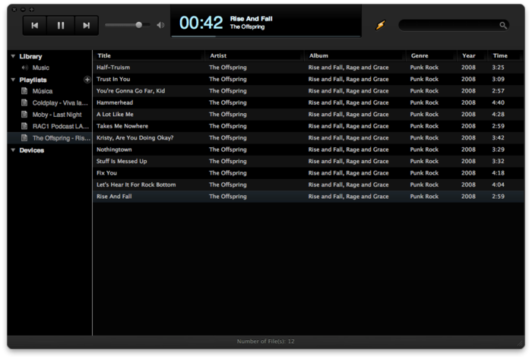Screen dimensions: 532x359
Task: Click The Offspring artist in Fix You row
Action: 228,173
